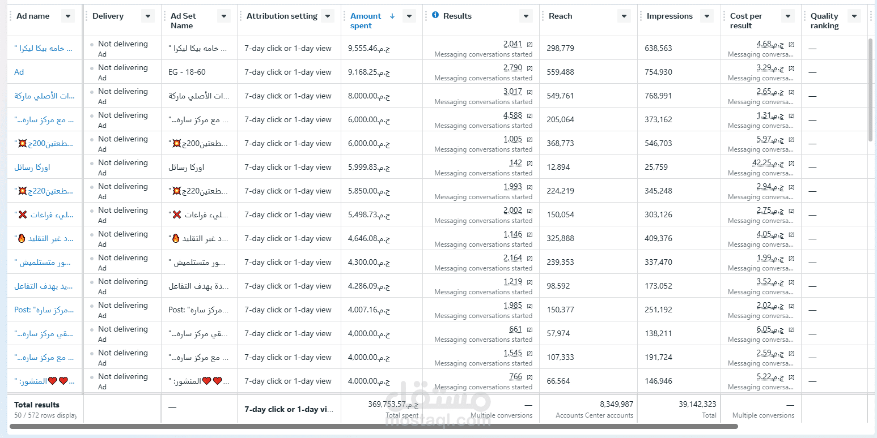
Task: Click footnote marker next to 1,005 results
Action: (529, 139)
